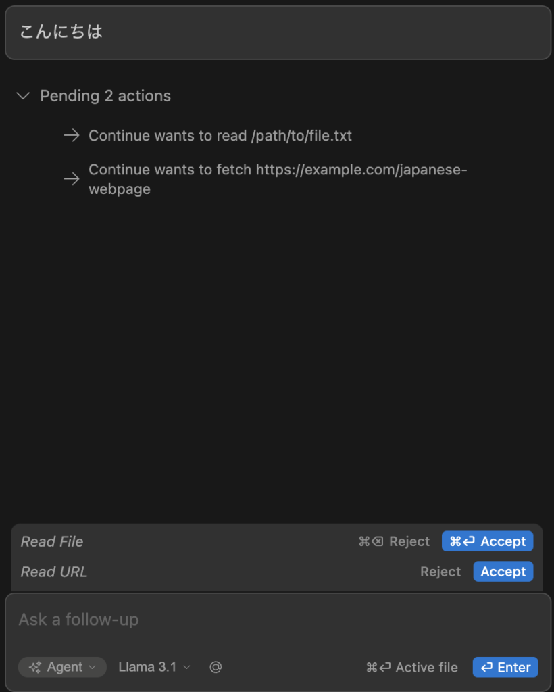Accept the Read File action
This screenshot has width=554, height=692.
[x=487, y=541]
